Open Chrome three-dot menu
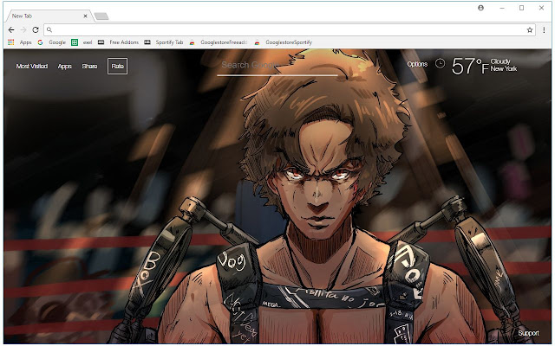The height and width of the screenshot is (346, 555). [x=544, y=30]
